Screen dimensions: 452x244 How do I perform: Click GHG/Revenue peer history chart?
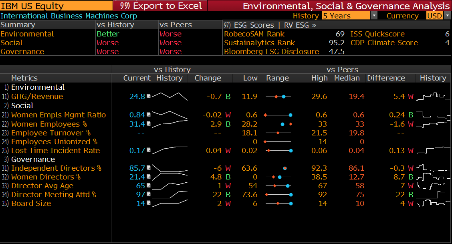(433, 96)
